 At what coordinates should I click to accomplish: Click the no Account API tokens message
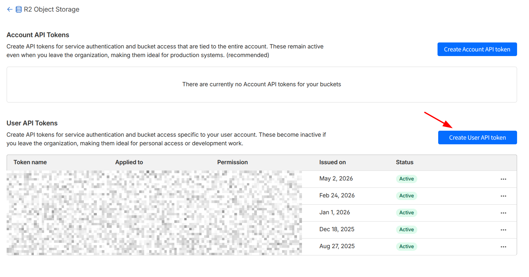[x=262, y=84]
